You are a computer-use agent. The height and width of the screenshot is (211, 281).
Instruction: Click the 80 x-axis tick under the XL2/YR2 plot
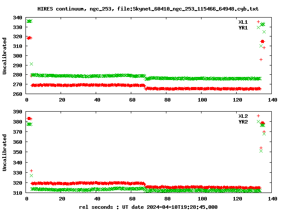[x=167, y=199]
